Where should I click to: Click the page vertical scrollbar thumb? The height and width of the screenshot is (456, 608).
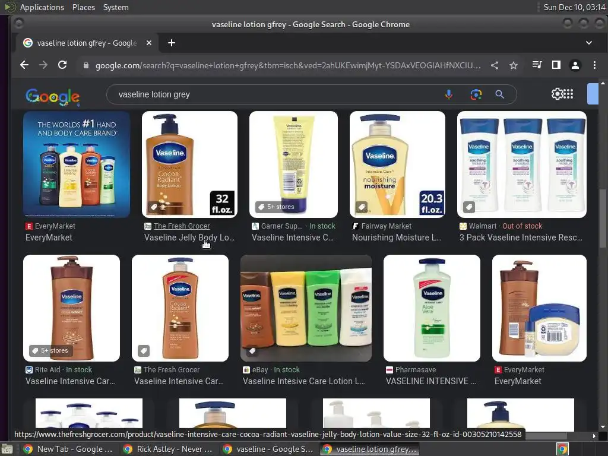pos(602,218)
